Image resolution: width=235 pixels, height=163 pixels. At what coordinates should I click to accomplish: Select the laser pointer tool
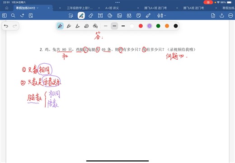point(148,15)
